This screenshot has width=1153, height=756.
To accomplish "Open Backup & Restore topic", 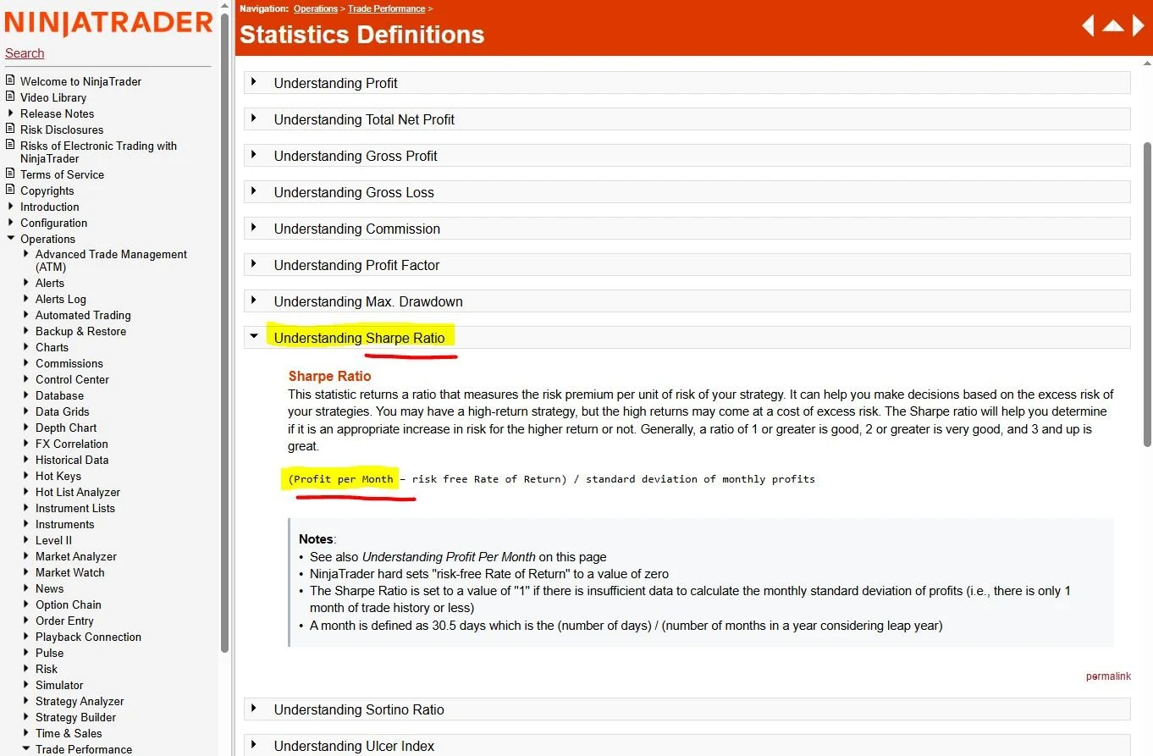I will 80,331.
